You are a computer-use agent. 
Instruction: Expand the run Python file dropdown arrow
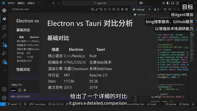[x=161, y=10]
